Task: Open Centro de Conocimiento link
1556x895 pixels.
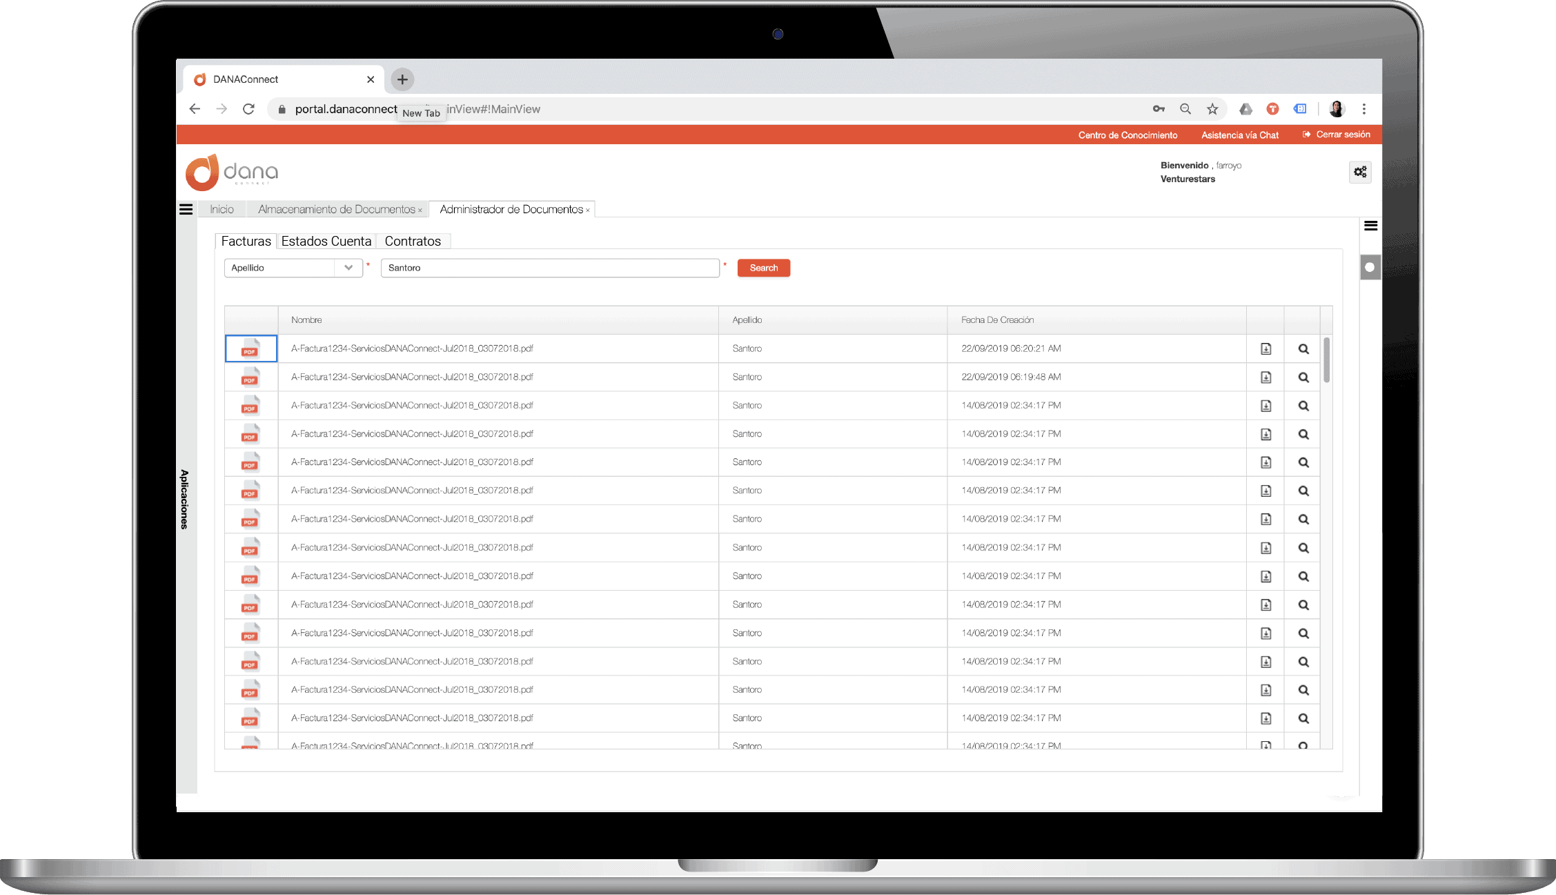Action: [x=1127, y=135]
